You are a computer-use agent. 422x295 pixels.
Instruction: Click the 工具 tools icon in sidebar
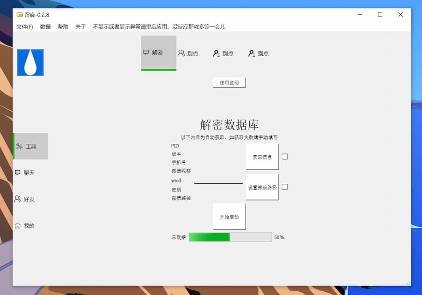(x=19, y=147)
